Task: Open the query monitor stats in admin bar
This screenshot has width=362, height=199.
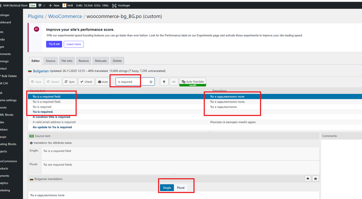Action: [92, 5]
